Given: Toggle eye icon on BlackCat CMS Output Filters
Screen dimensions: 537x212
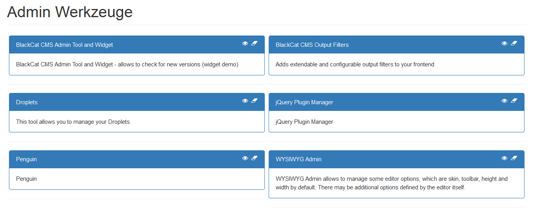Looking at the screenshot, I should 505,43.
